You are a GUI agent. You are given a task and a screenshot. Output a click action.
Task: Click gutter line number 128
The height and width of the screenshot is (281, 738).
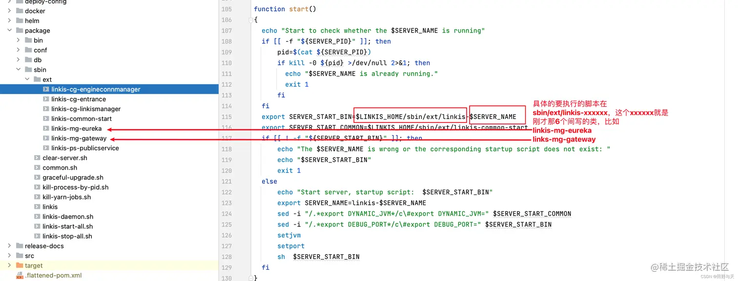coord(226,257)
